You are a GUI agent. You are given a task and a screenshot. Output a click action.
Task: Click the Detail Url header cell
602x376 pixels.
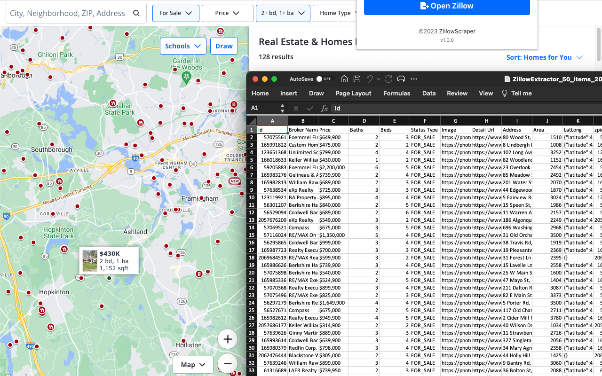[486, 130]
